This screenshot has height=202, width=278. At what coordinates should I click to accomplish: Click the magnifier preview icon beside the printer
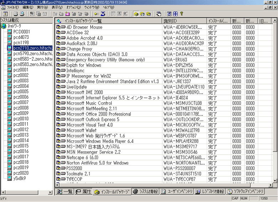21,14
